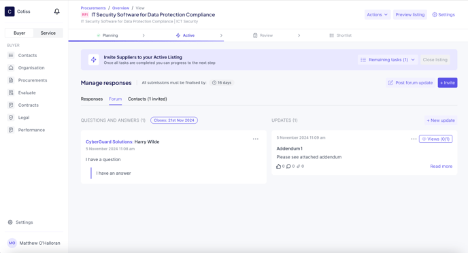Show Views (0/1) for the update
Screen dimensions: 468x253
435,139
